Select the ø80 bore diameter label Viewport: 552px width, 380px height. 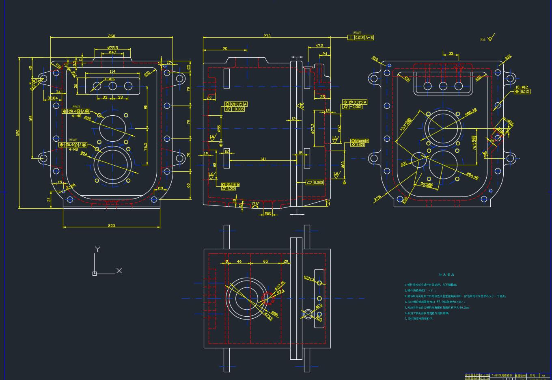pos(87,118)
